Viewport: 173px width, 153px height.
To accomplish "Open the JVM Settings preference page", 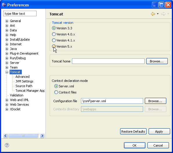I will (24, 81).
